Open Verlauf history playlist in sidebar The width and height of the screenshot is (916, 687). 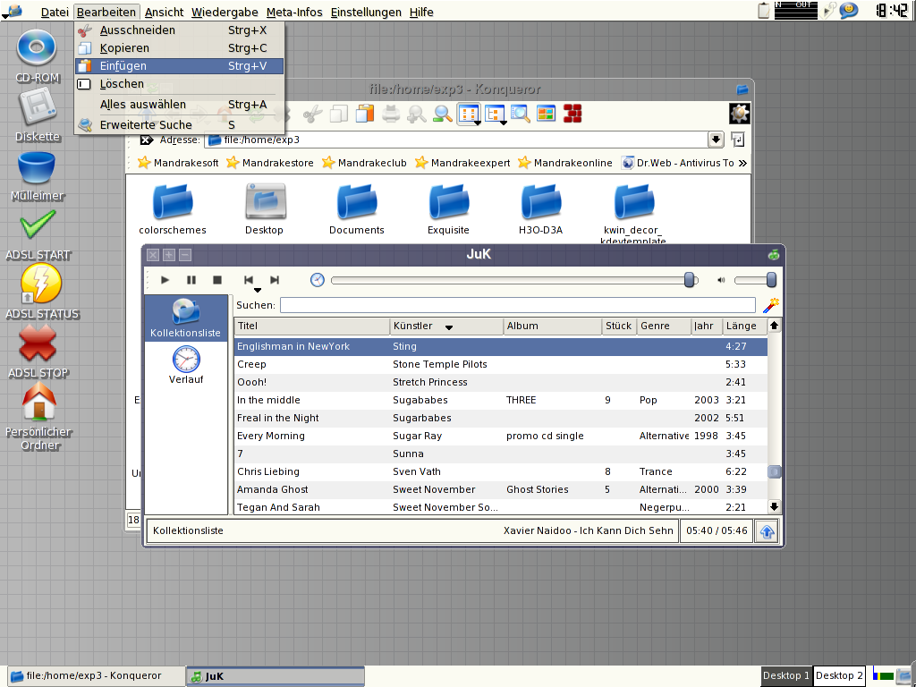coord(186,365)
